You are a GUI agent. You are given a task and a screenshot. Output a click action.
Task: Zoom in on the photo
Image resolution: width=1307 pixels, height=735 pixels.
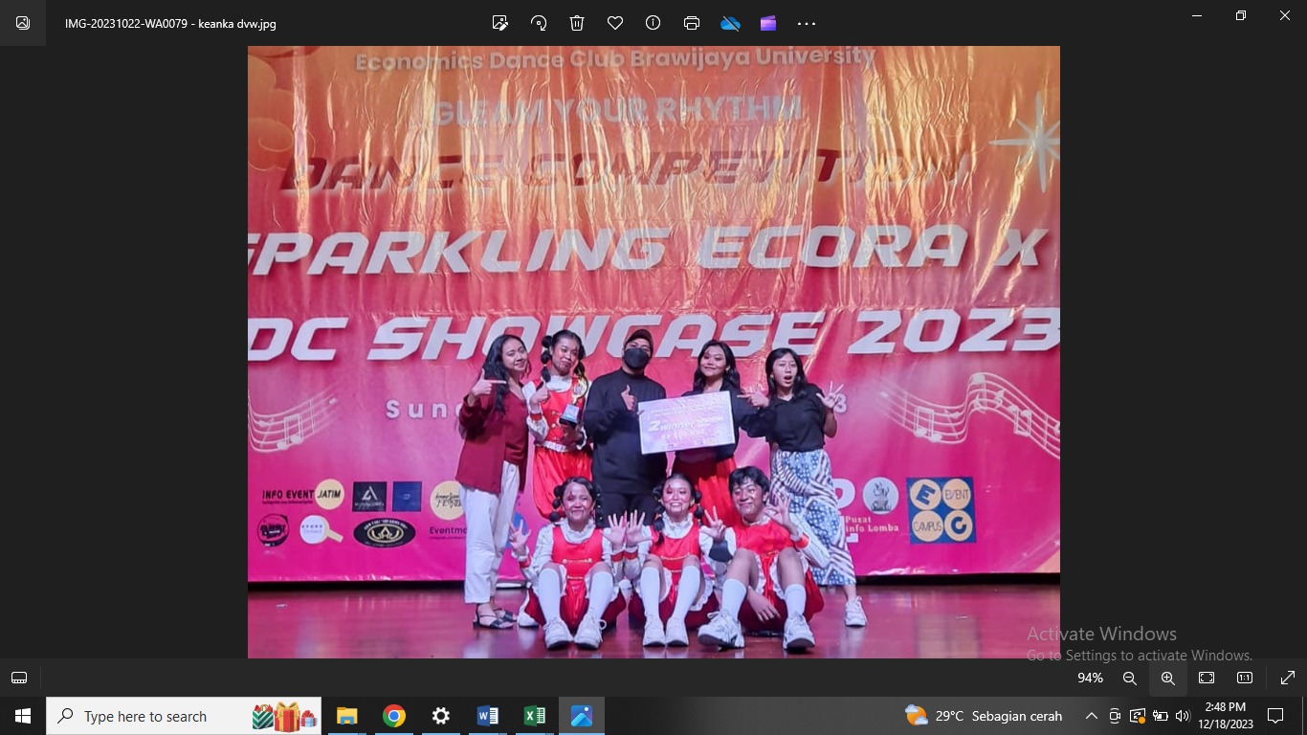1168,678
